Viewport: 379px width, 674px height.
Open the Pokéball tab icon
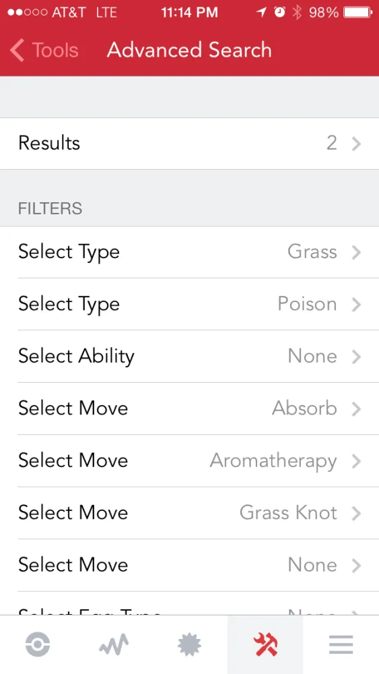coord(38,645)
